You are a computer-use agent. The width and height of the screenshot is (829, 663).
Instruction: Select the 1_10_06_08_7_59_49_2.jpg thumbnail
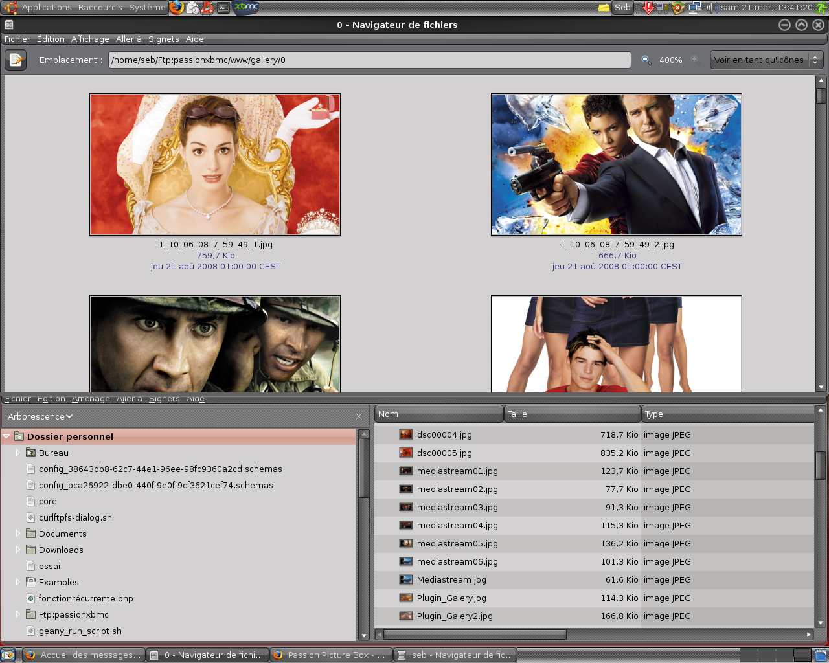(617, 164)
